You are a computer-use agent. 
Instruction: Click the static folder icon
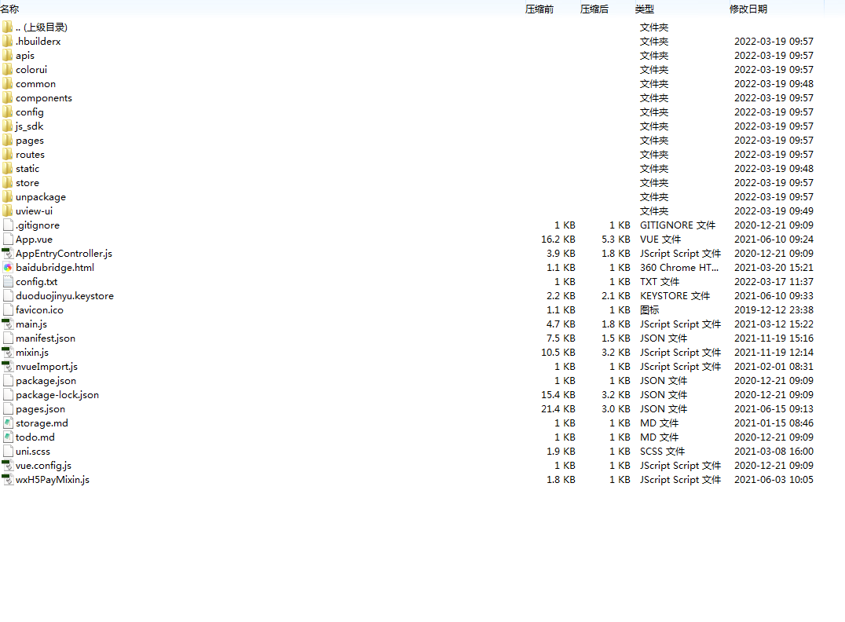pos(8,169)
